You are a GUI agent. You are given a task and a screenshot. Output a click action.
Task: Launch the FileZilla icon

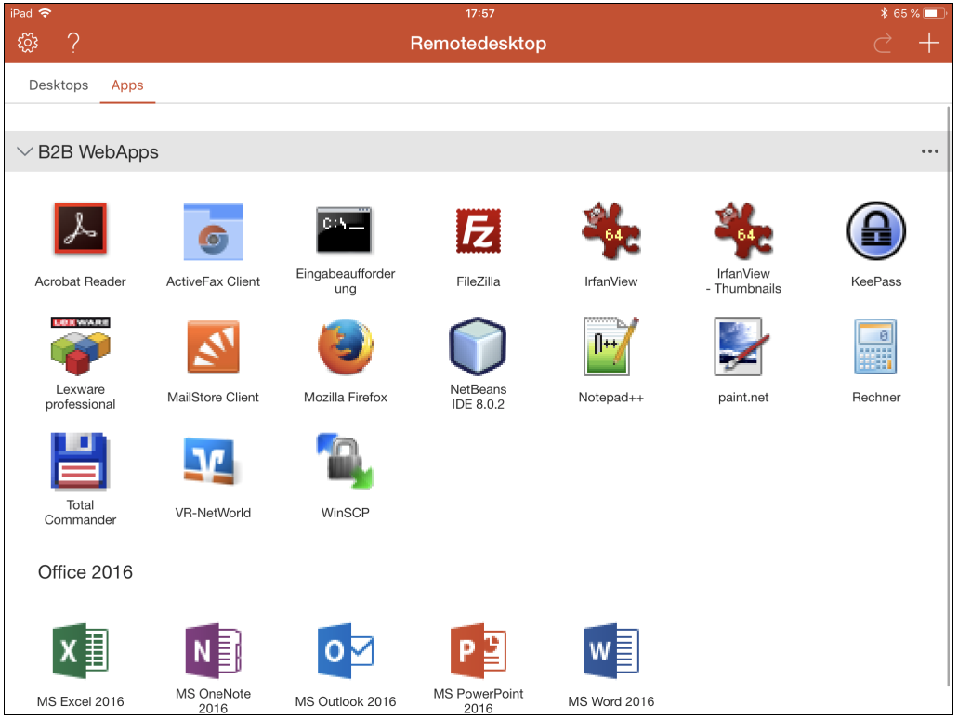(x=479, y=231)
